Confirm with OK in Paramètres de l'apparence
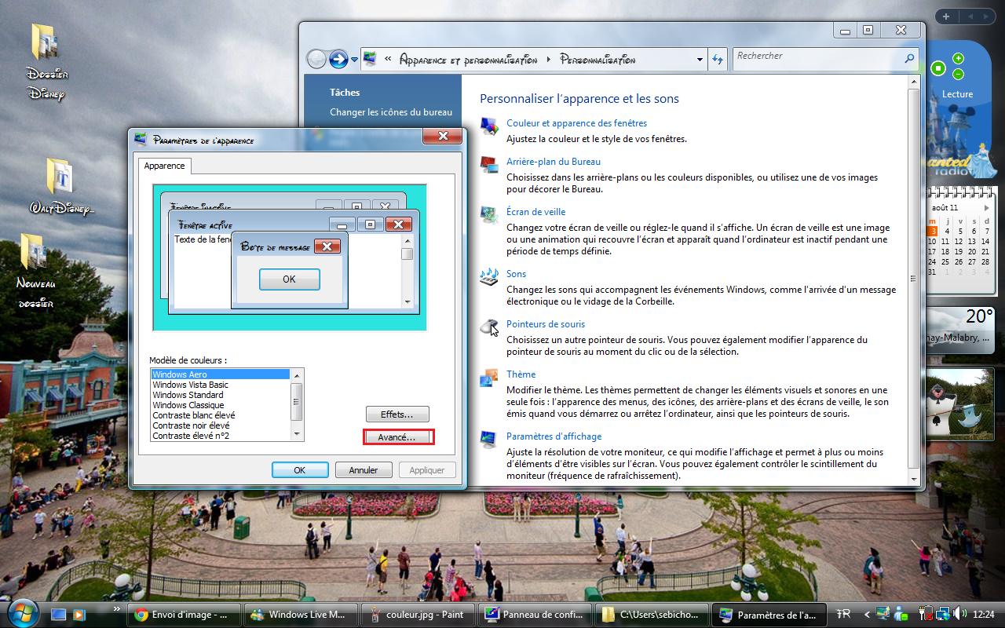The image size is (1005, 628). 300,470
